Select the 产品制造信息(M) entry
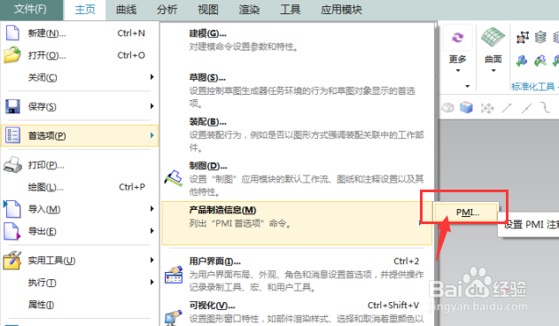Viewport: 559px width, 326px height. click(297, 223)
